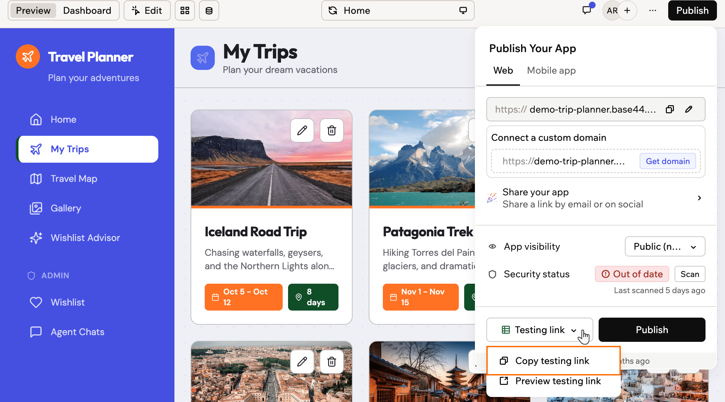Screen dimensions: 725x402
Task: Choose Copy testing link menu item
Action: point(553,361)
